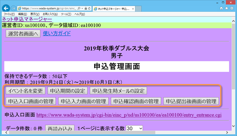Click the 申込期間の設定 button
Screen dimensions: 237x136
click(x=67, y=91)
